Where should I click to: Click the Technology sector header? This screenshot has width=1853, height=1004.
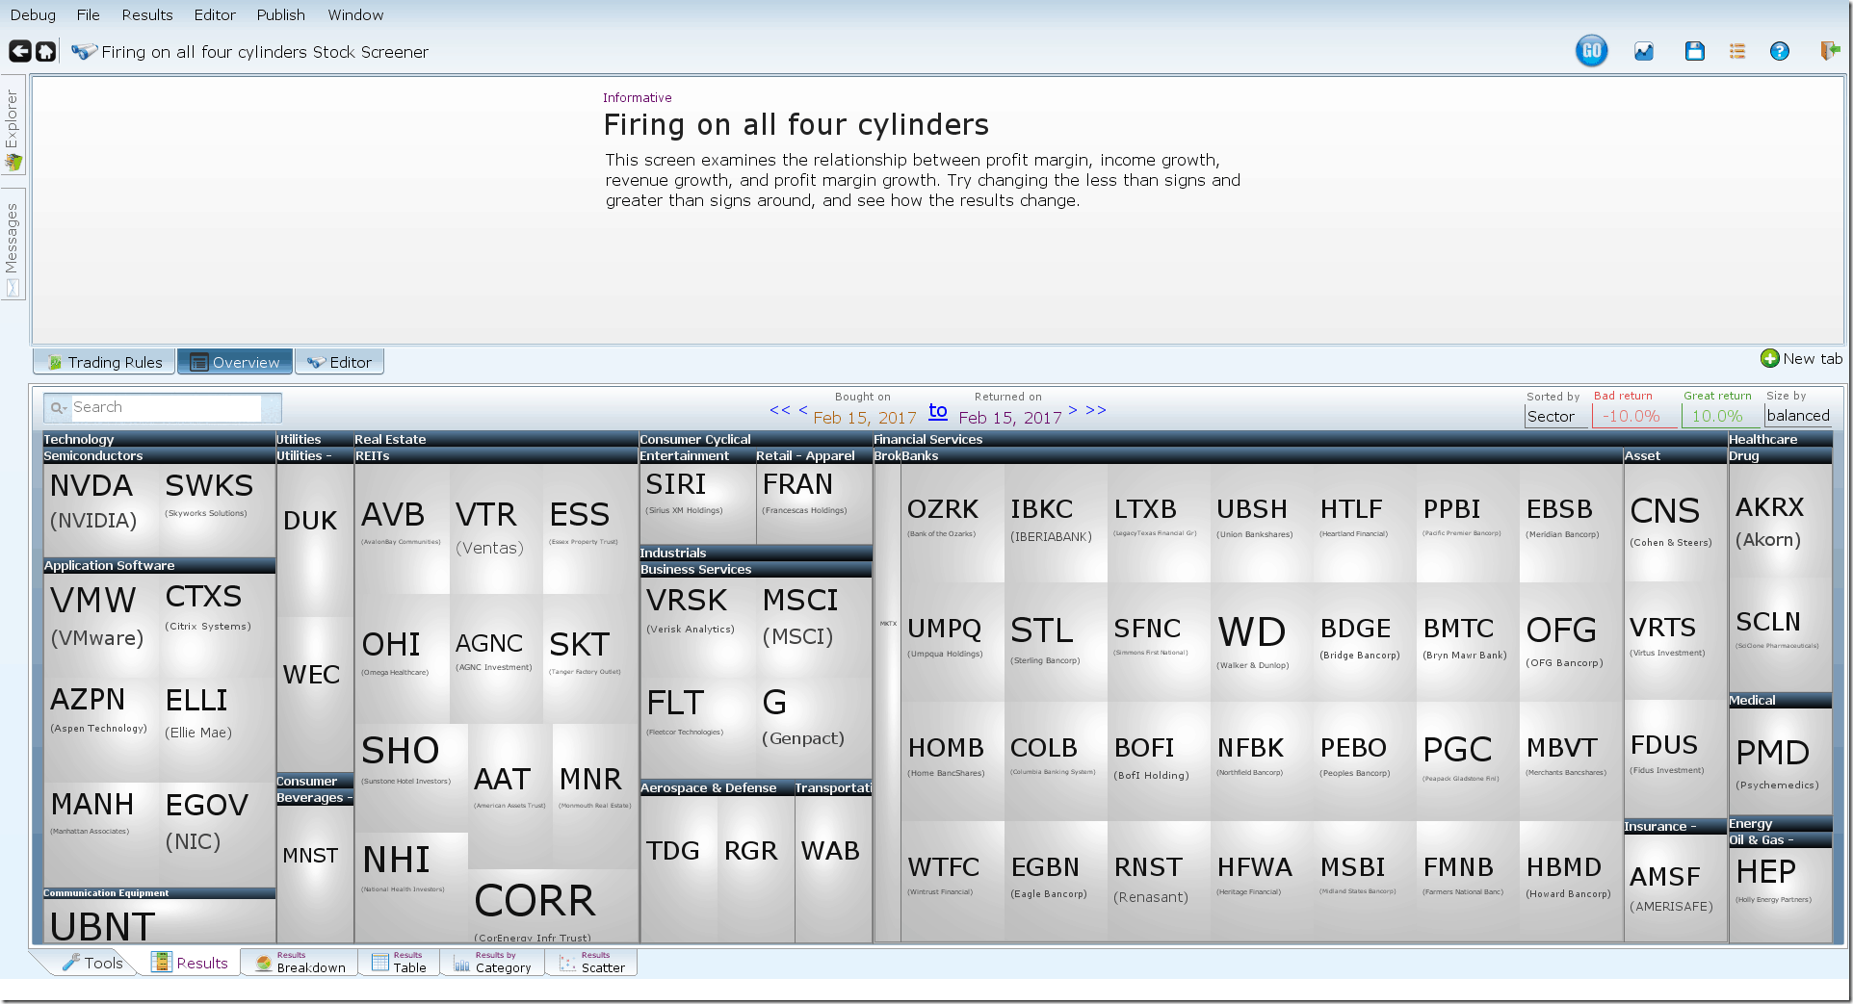159,440
